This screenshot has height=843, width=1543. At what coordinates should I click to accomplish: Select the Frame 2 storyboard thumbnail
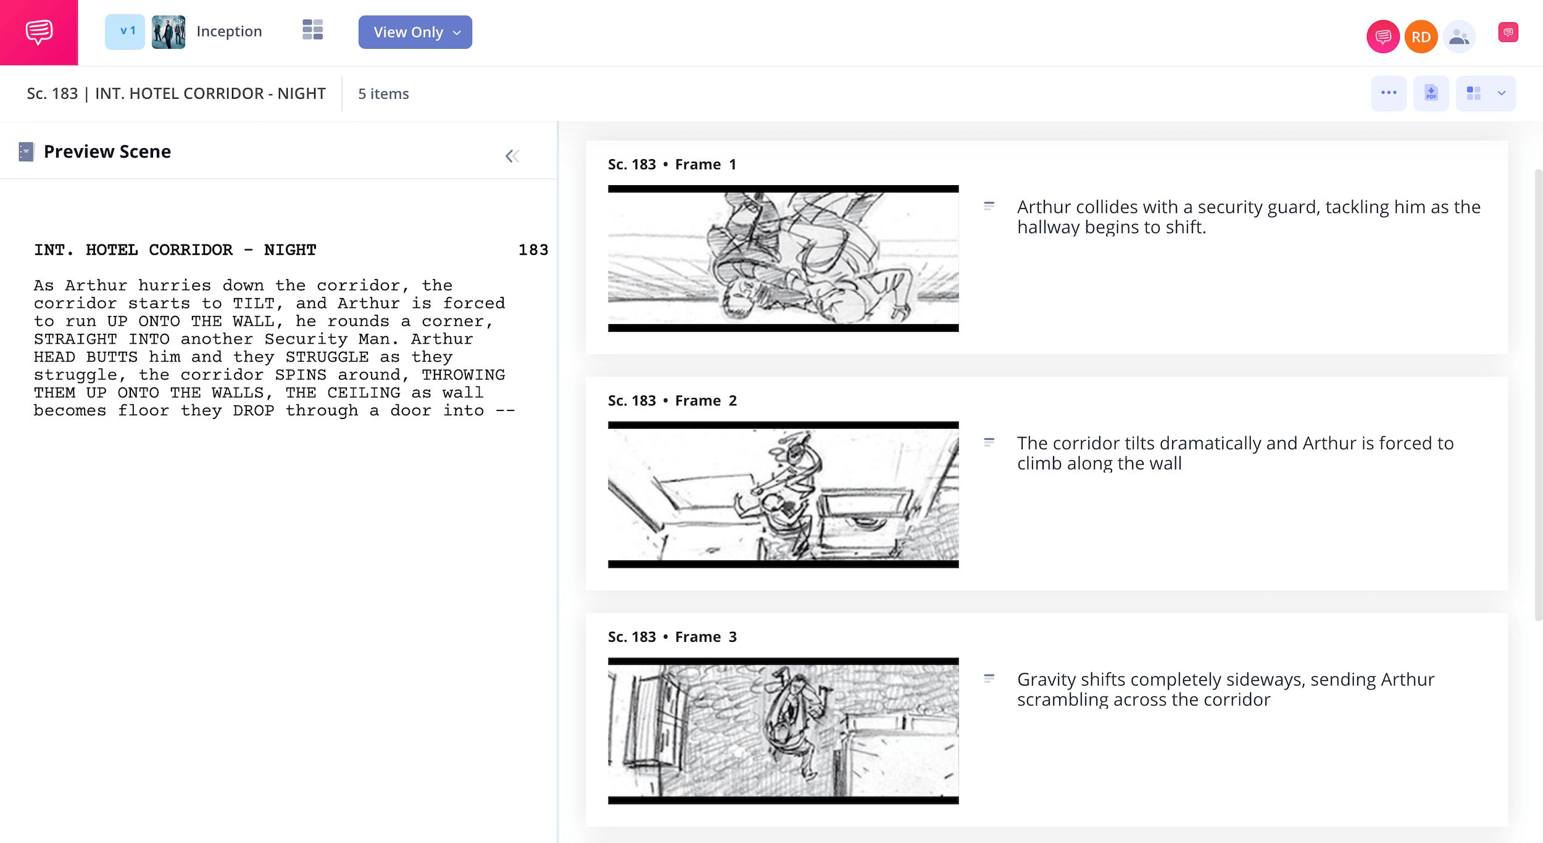coord(783,494)
